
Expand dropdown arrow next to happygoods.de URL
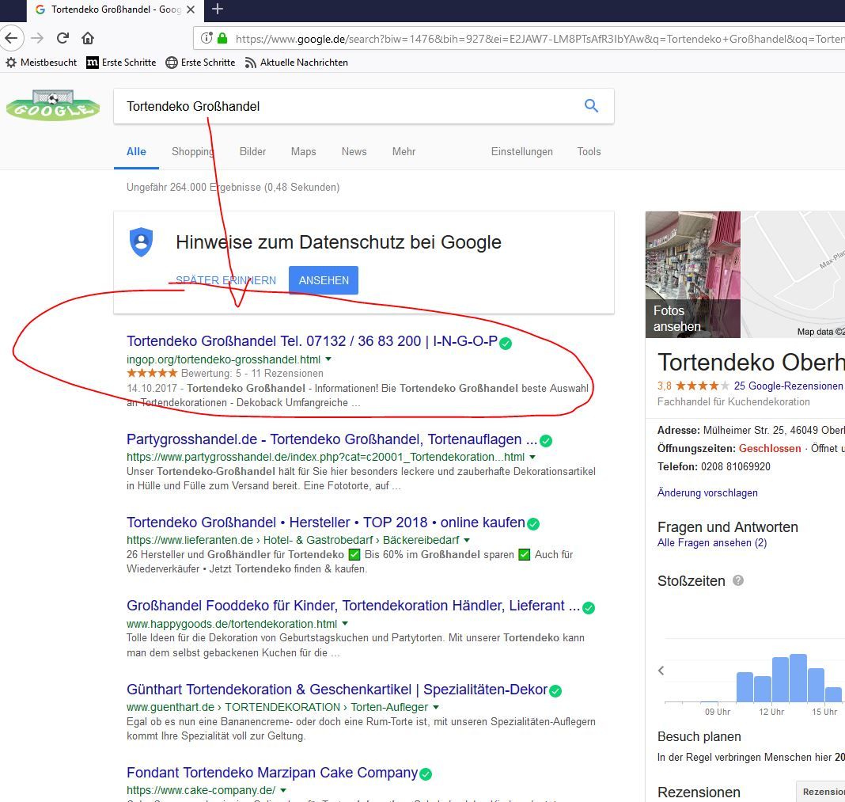[345, 624]
